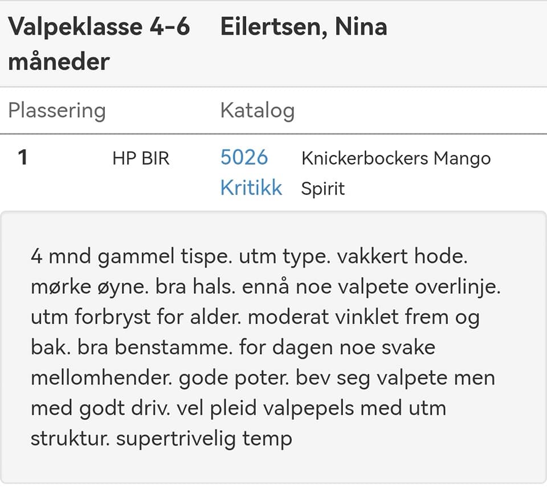Click judge name Eilertsen, Nina
This screenshot has height=491, width=547.
coord(304,27)
